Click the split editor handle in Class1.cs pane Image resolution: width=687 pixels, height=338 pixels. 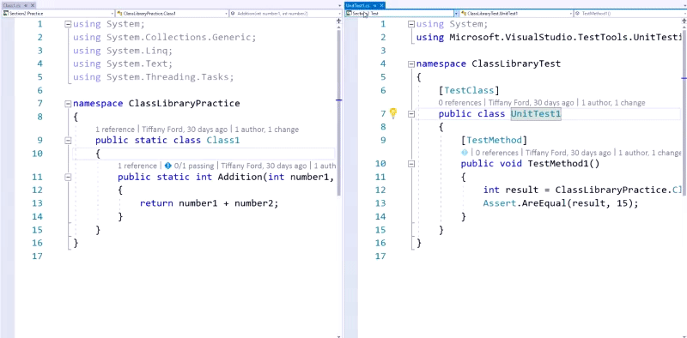[x=338, y=21]
